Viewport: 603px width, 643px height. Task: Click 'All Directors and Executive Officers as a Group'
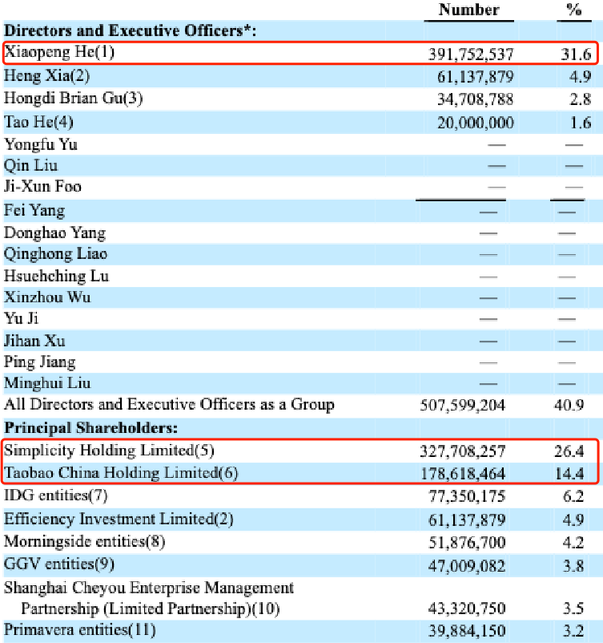(169, 404)
